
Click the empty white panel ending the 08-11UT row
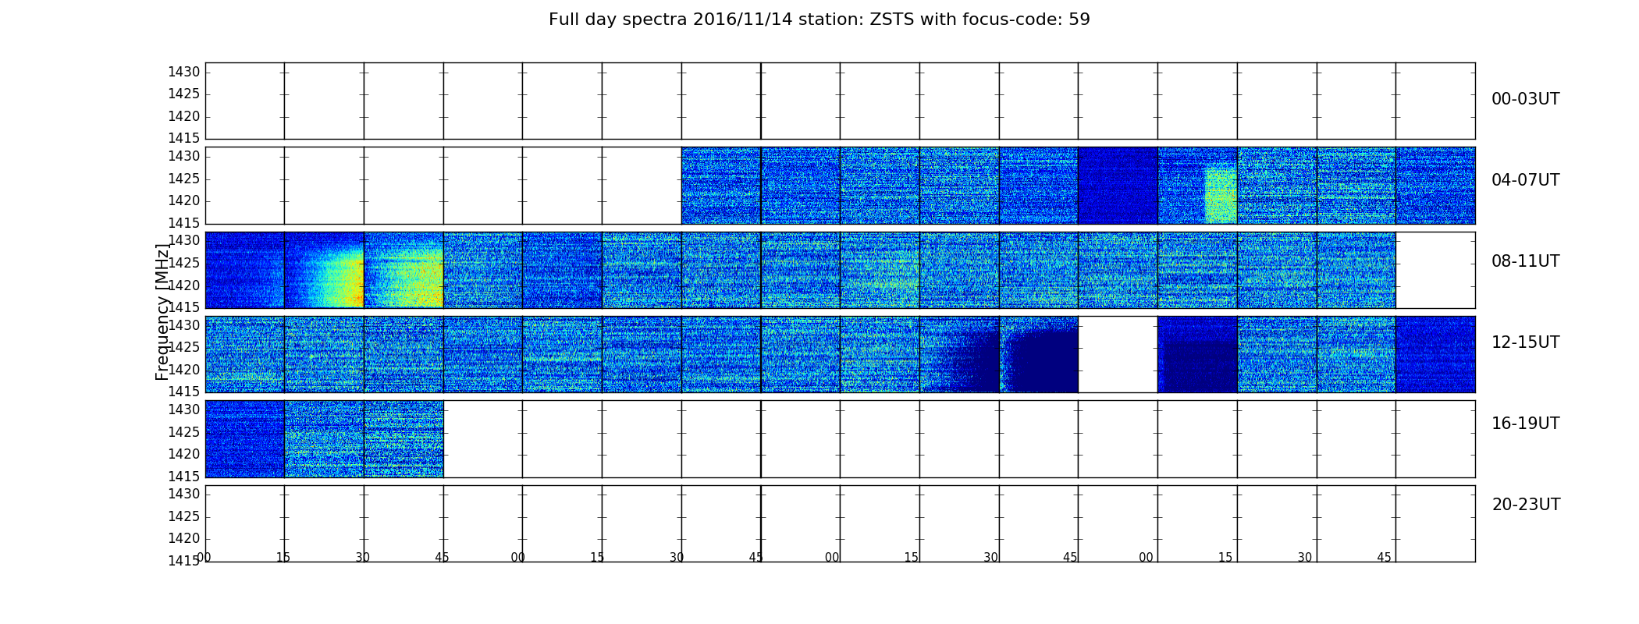1435,270
